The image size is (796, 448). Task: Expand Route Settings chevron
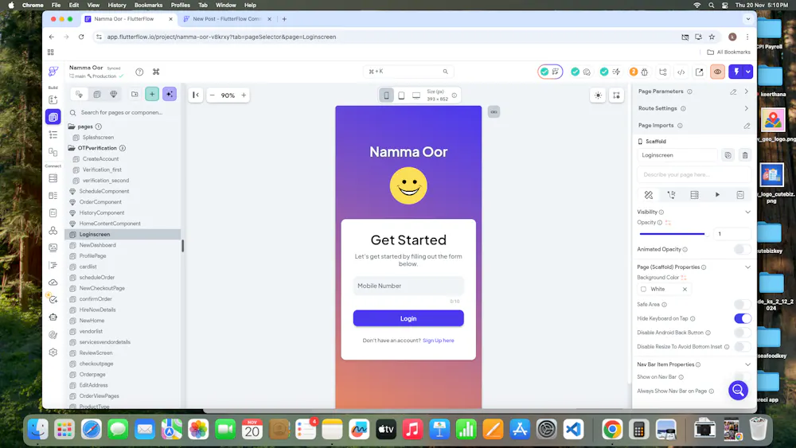(x=747, y=108)
